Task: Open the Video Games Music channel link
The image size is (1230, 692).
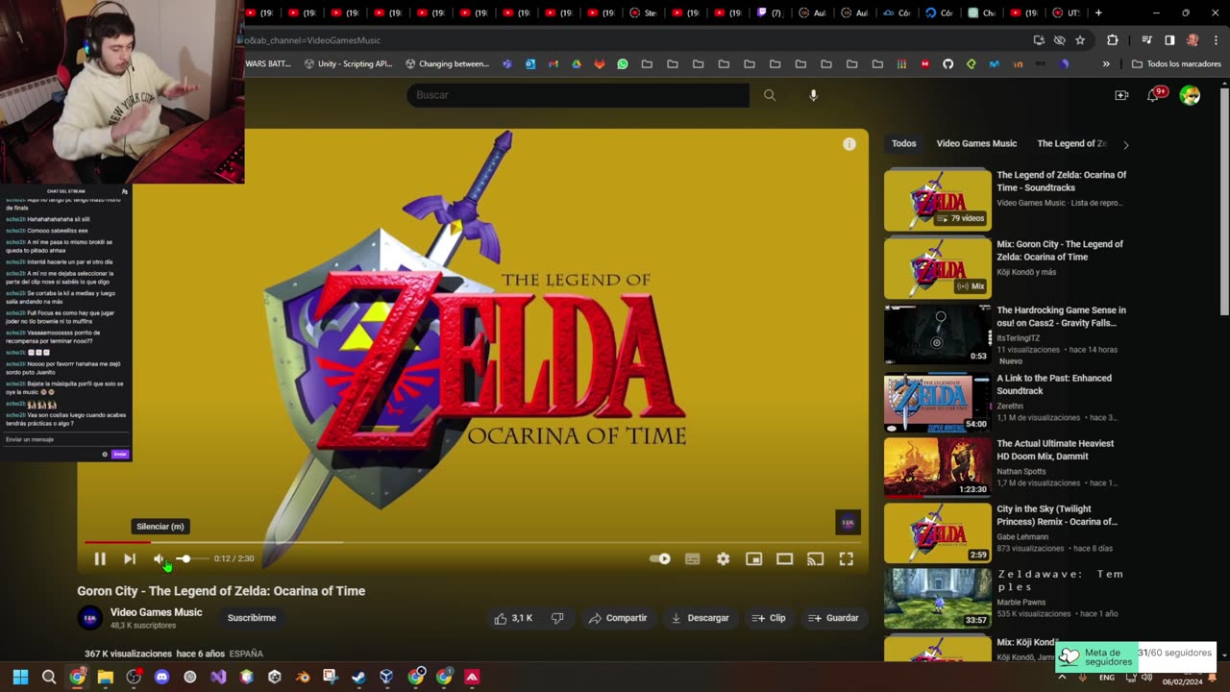Action: coord(156,612)
